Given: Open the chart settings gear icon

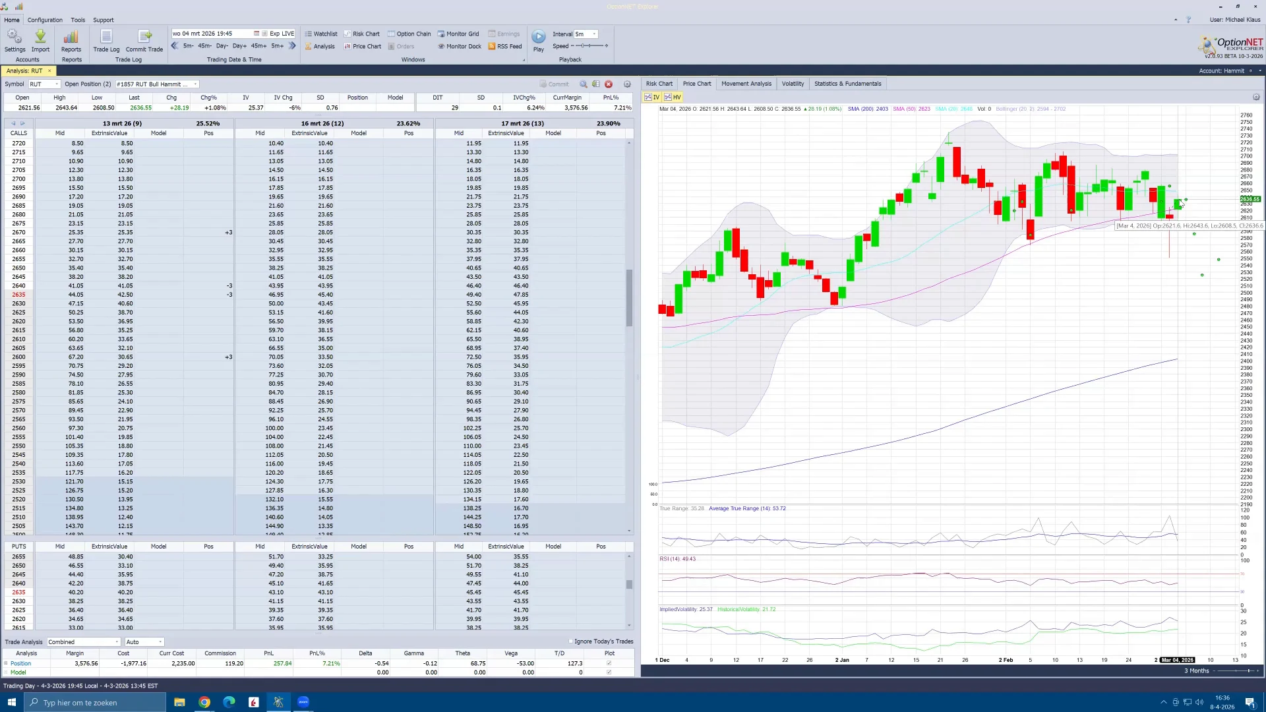Looking at the screenshot, I should 1256,97.
